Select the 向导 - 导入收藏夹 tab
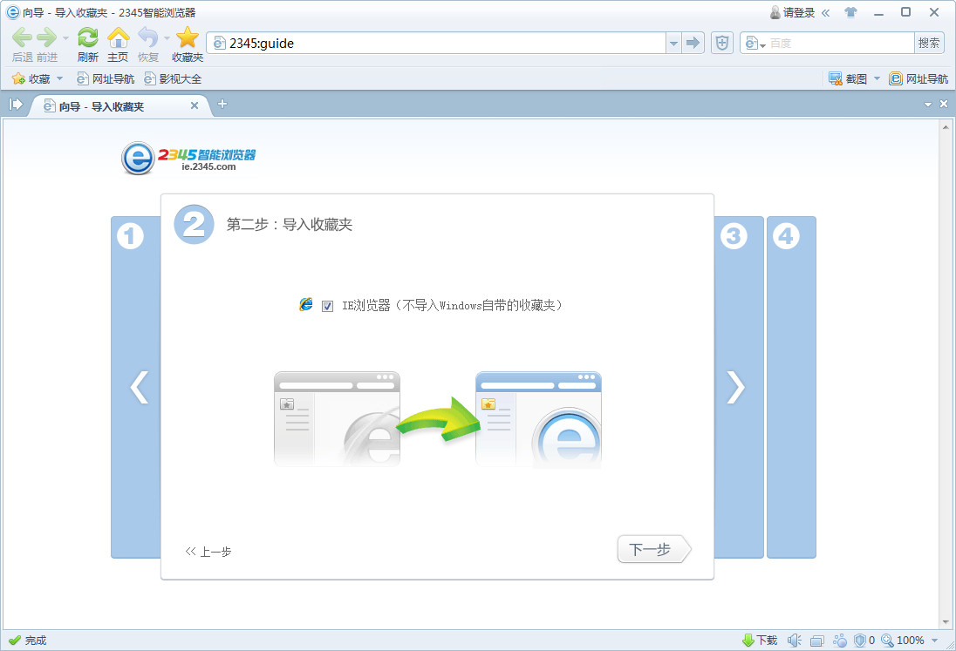The width and height of the screenshot is (956, 651). [119, 106]
